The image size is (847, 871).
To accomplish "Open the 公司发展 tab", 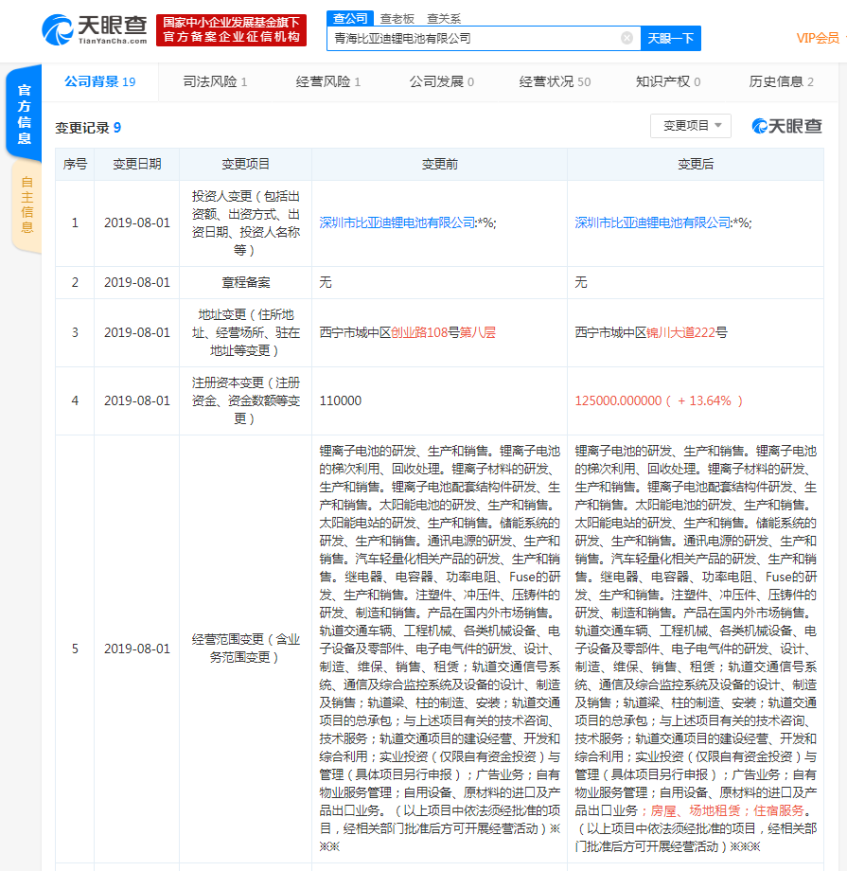I will tap(442, 81).
